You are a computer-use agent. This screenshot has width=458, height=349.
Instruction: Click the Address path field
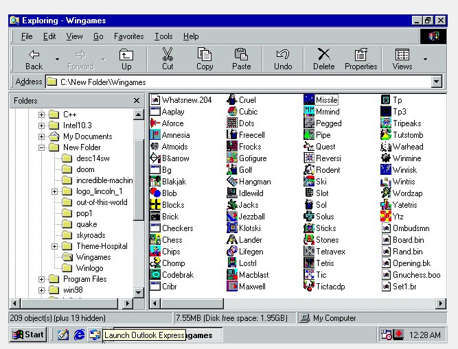tap(239, 82)
